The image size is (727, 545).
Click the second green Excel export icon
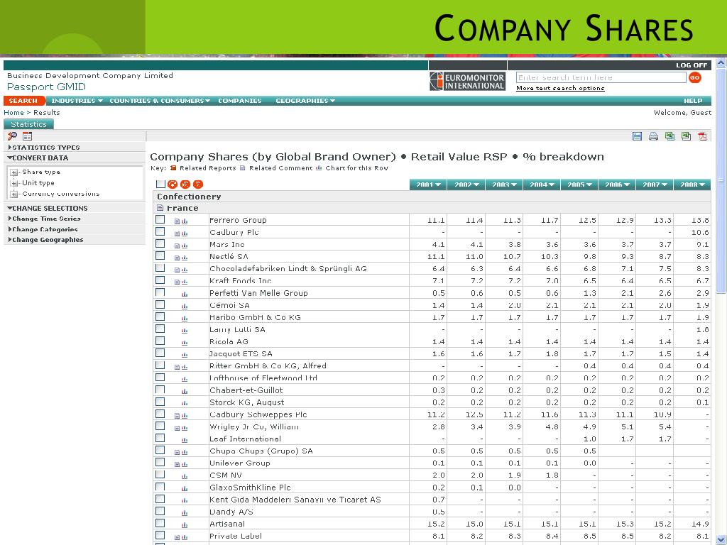pyautogui.click(x=687, y=136)
